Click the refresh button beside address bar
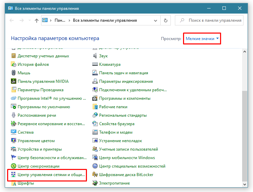This screenshot has width=253, height=192. click(165, 20)
